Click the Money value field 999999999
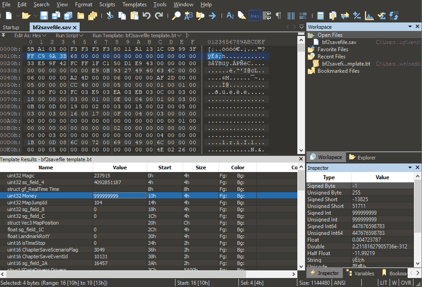The image size is (422, 287). pos(120,196)
